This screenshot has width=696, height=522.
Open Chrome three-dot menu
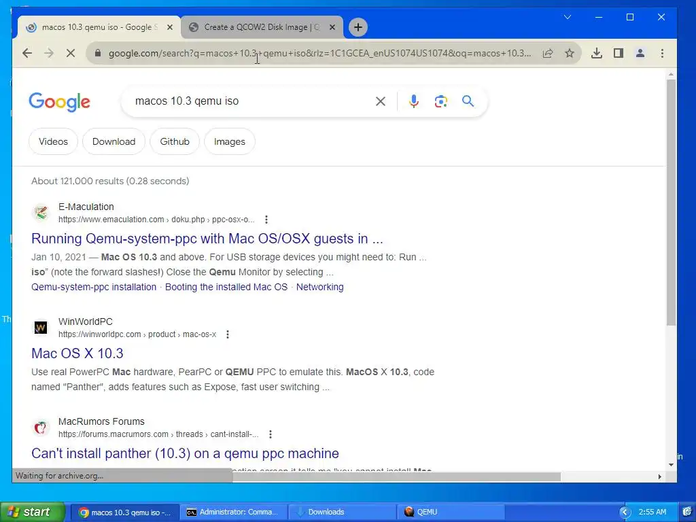pyautogui.click(x=662, y=53)
